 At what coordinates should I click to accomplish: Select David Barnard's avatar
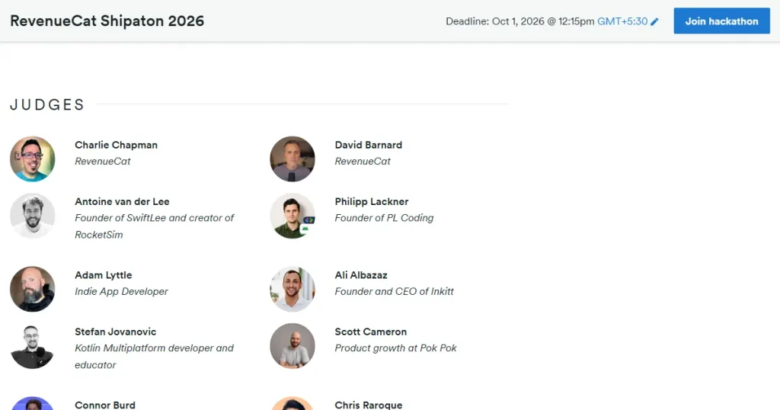pos(292,159)
